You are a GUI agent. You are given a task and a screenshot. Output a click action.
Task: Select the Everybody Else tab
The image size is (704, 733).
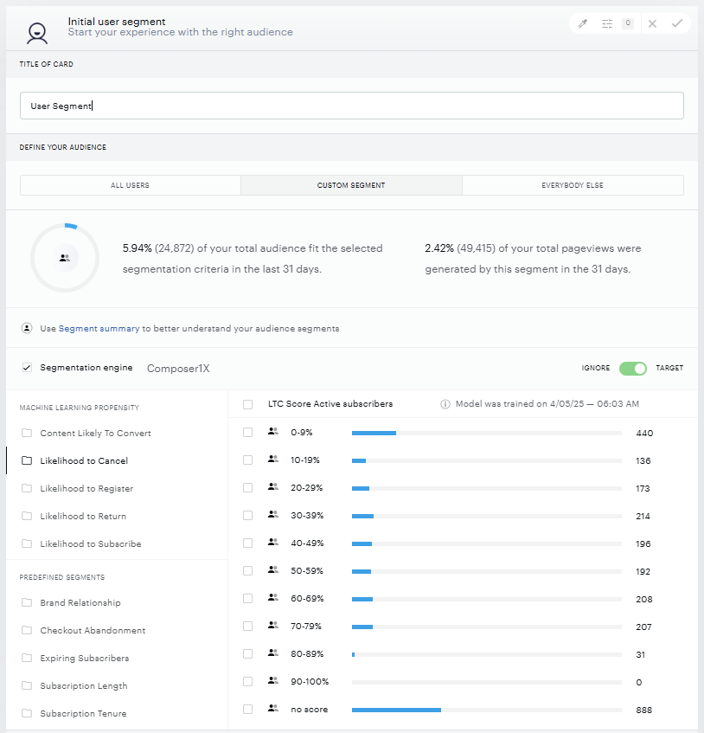click(x=573, y=185)
